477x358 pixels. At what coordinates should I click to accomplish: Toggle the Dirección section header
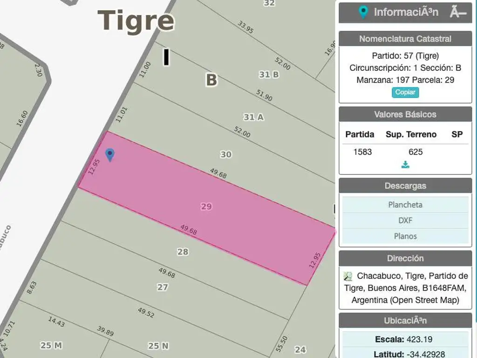click(405, 258)
